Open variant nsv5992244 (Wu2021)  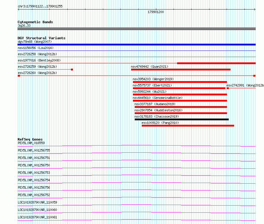150,92
